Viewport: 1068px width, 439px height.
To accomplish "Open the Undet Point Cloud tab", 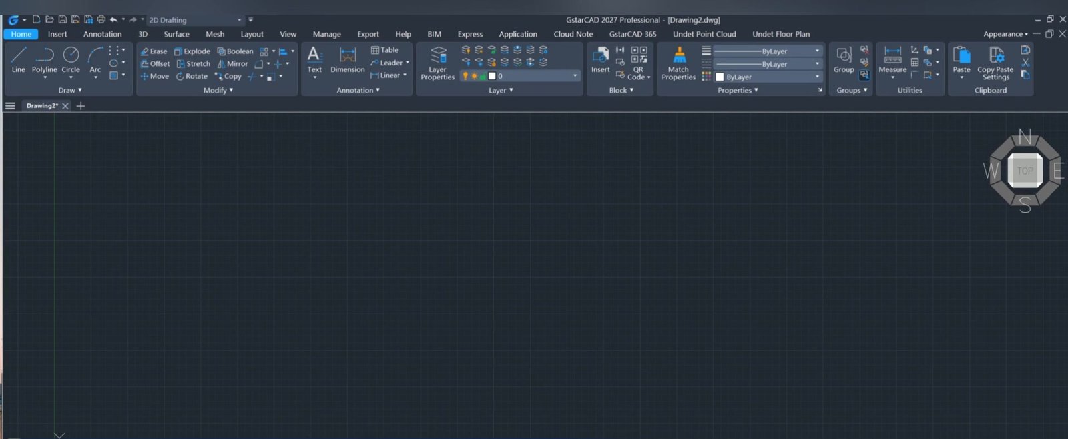I will point(704,34).
